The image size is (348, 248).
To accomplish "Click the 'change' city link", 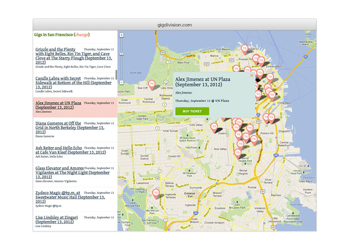I will pos(81,35).
